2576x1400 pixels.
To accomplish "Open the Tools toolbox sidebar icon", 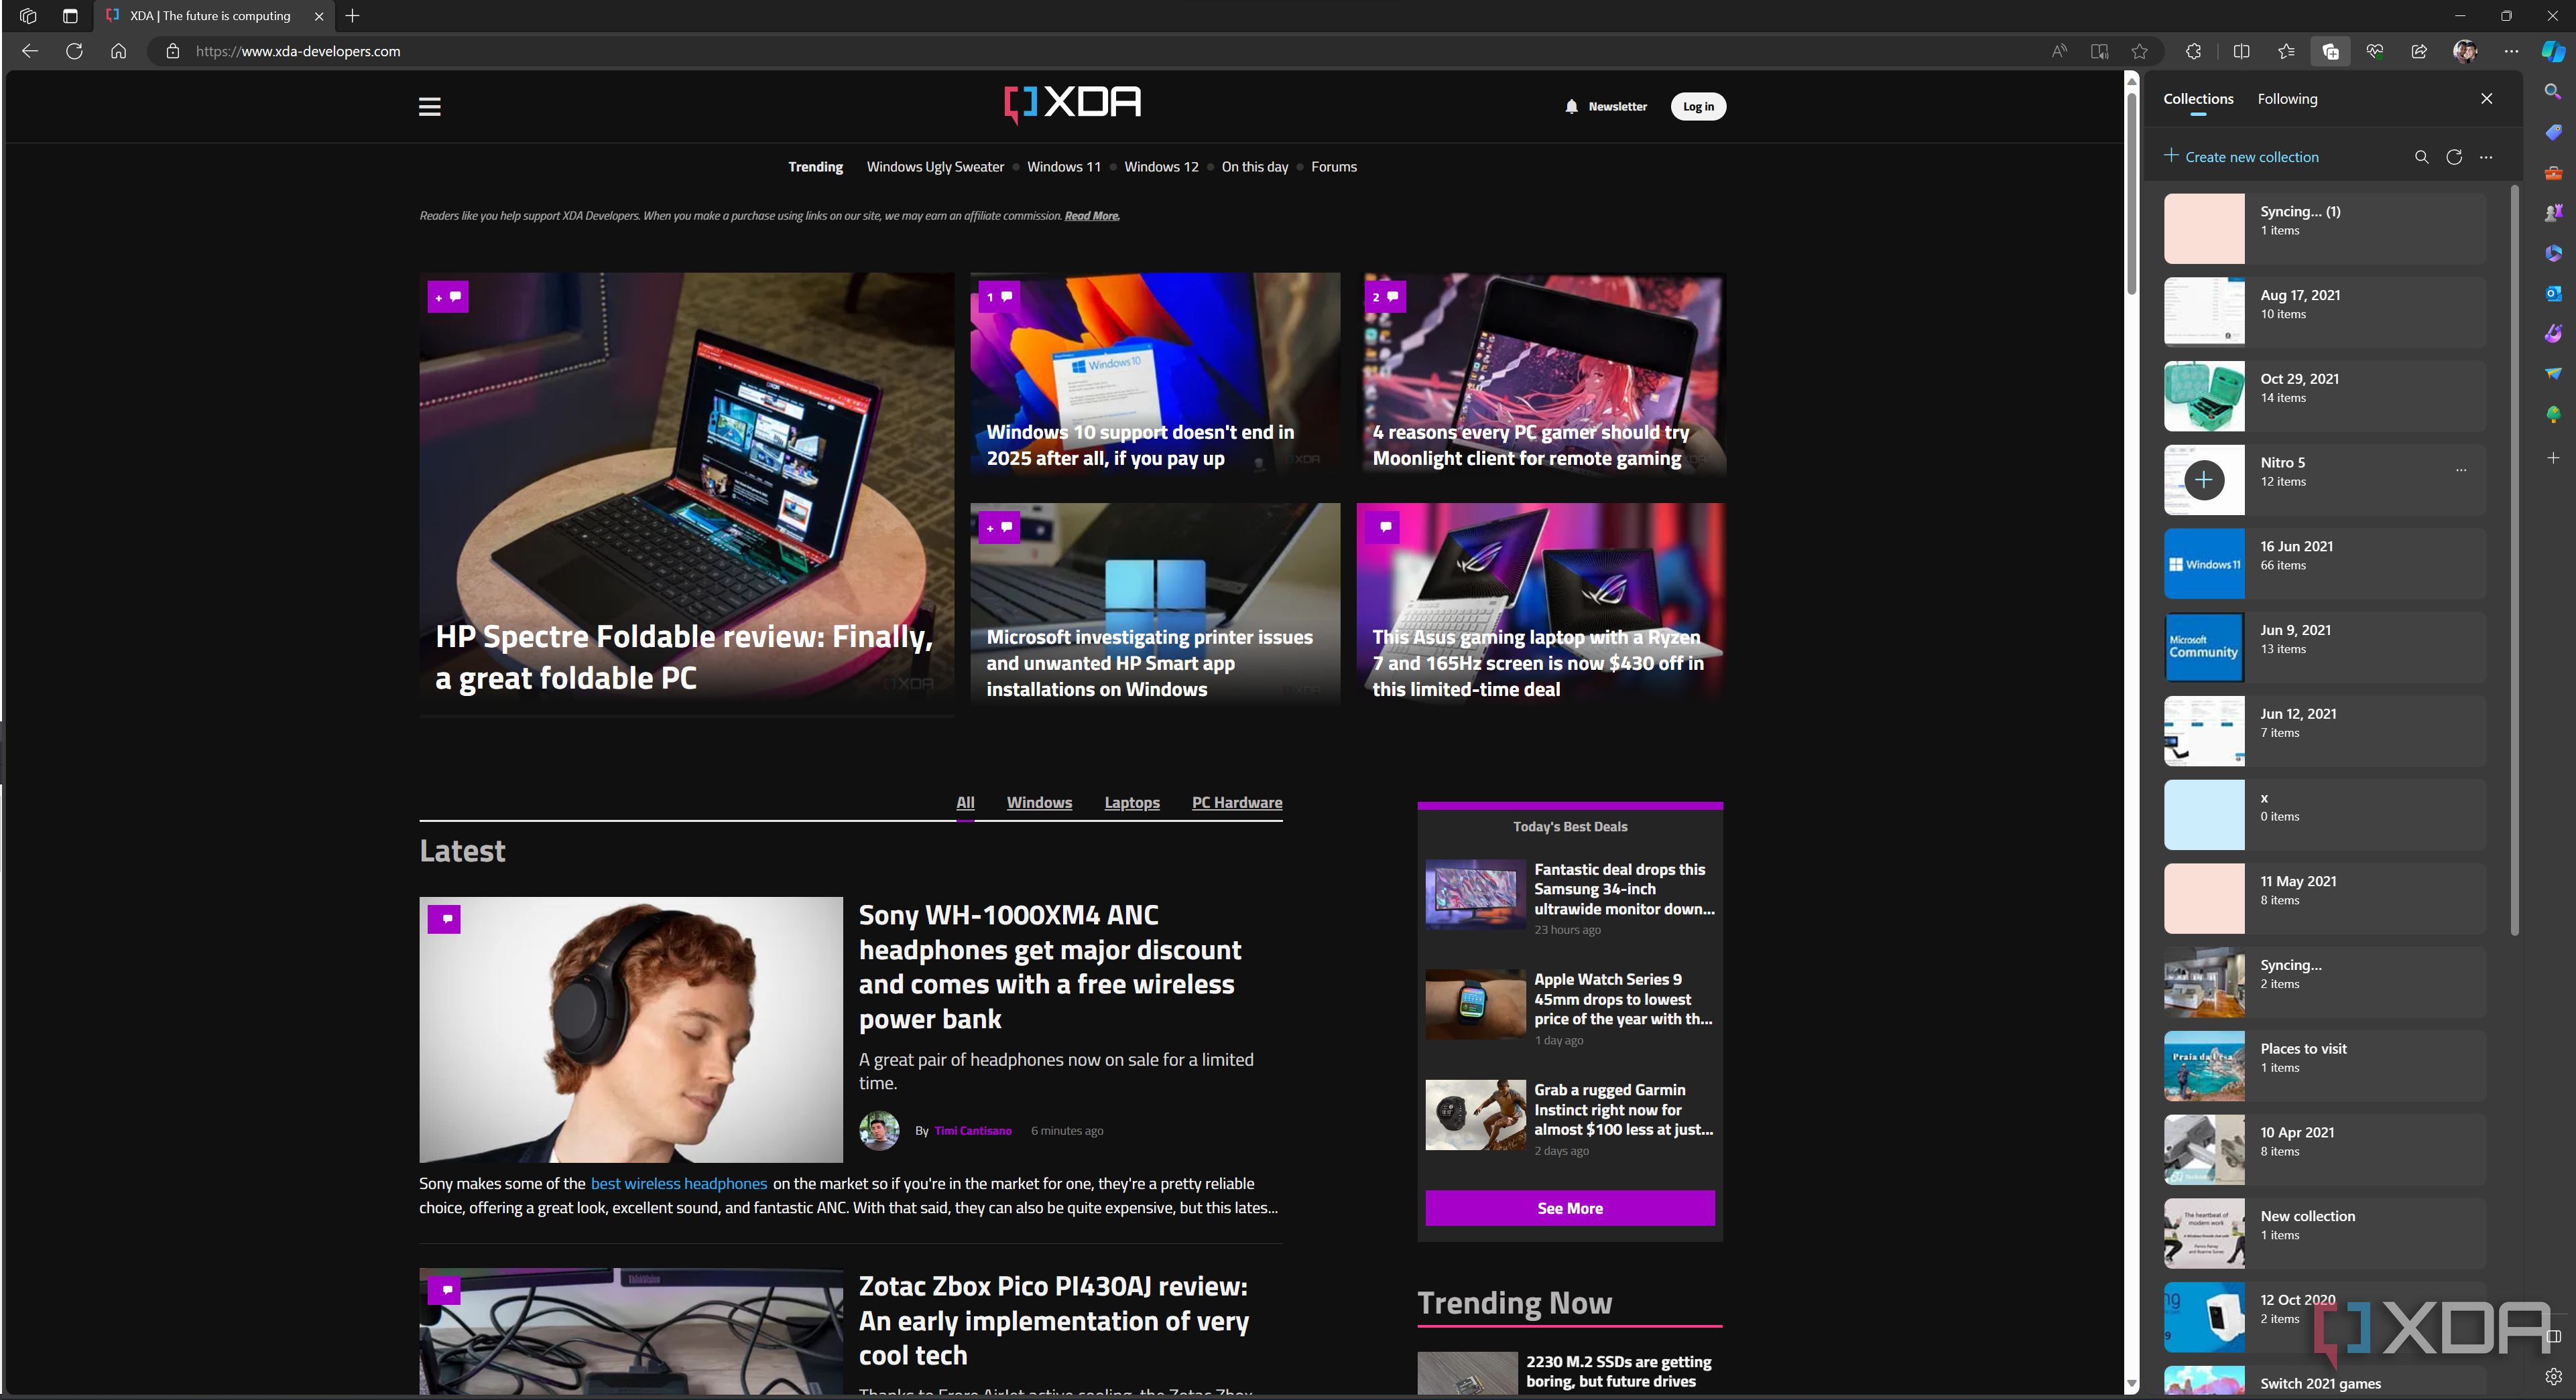I will coord(2553,172).
